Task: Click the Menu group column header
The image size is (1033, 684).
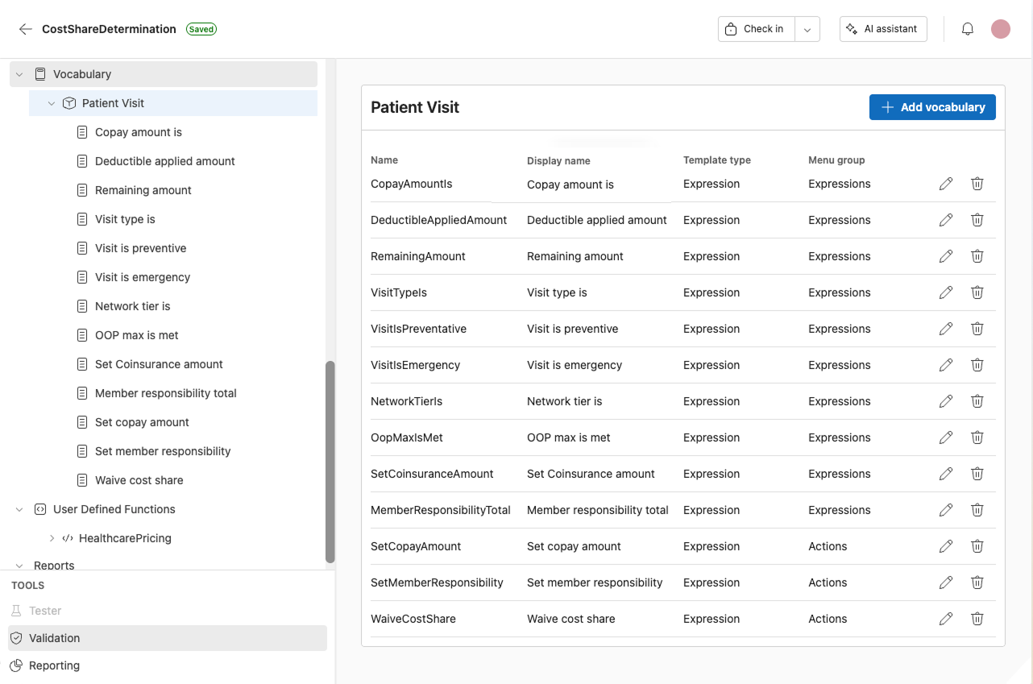Action: pyautogui.click(x=836, y=160)
